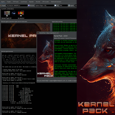Click the Browser field showing Explorer Object + DLL

point(45,6)
